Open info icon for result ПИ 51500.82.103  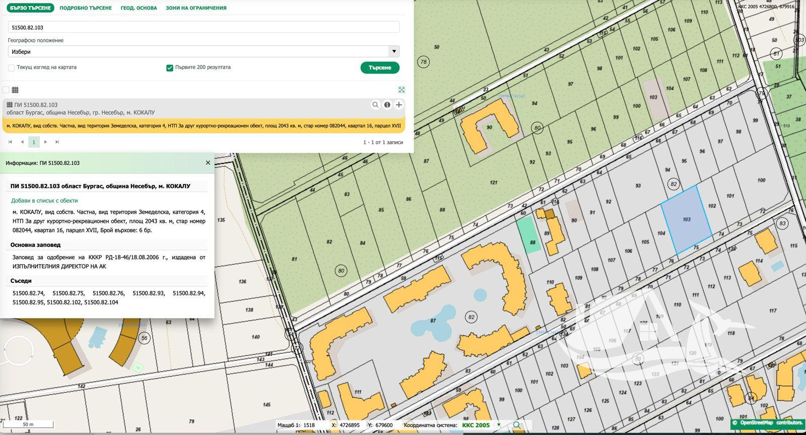[387, 105]
